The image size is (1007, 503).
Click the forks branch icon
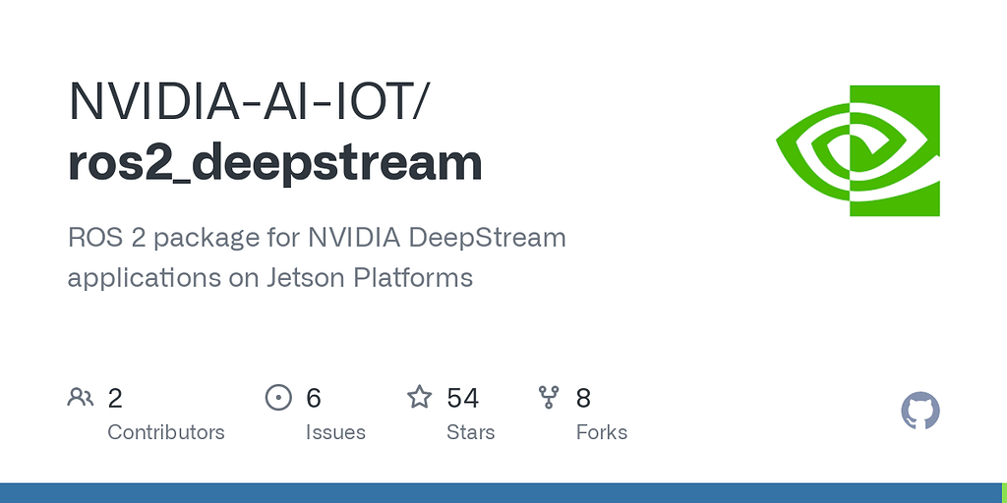point(549,398)
